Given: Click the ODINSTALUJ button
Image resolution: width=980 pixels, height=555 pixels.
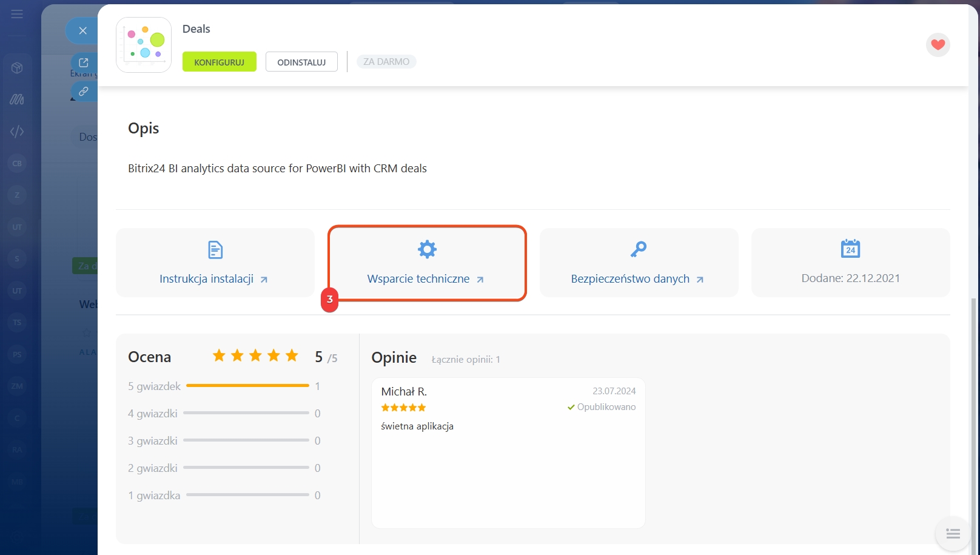Looking at the screenshot, I should [x=301, y=62].
